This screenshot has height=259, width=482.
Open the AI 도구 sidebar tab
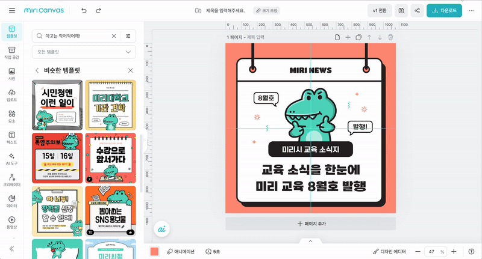click(11, 159)
